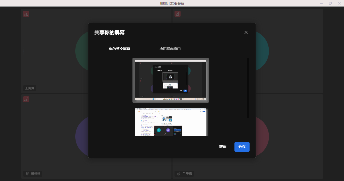Click the muted microphone icon beside 兰华杰
Screen dimensions: 344x181
pyautogui.click(x=179, y=174)
